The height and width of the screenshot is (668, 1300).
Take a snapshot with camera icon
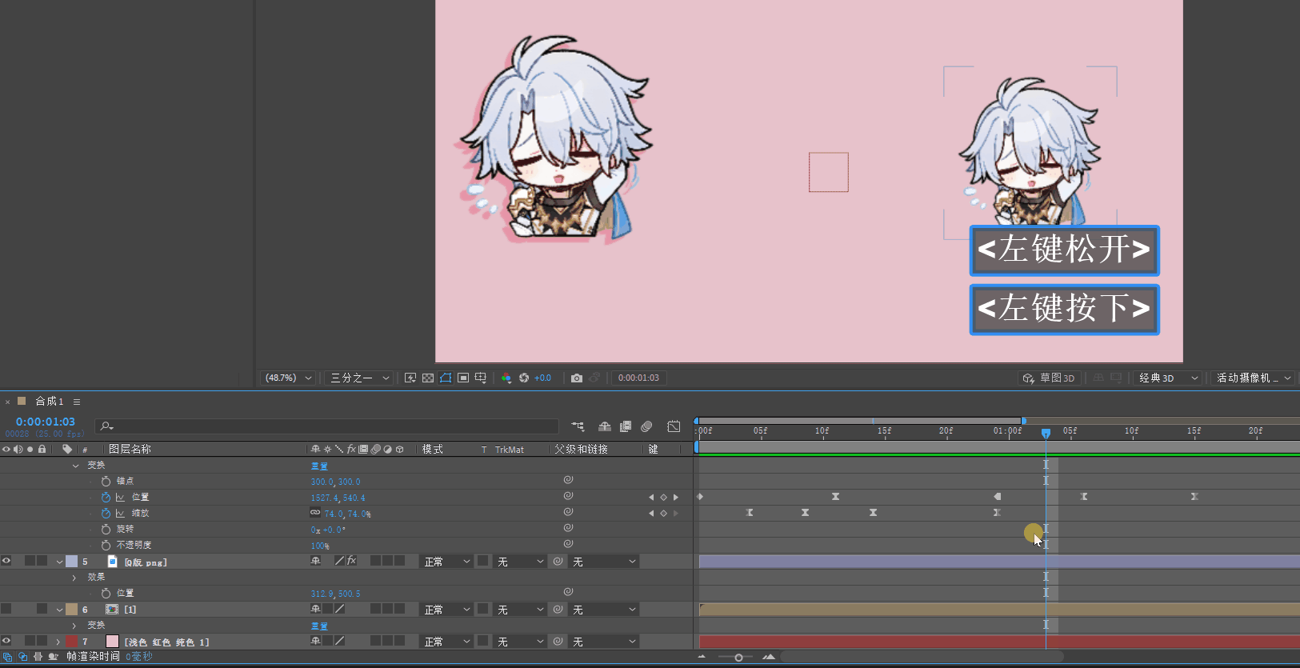coord(577,378)
